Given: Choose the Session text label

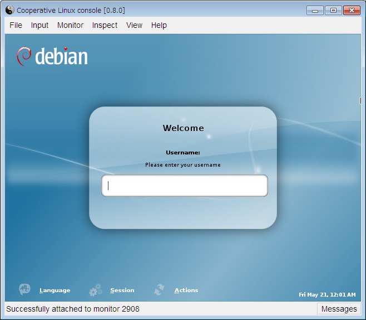Looking at the screenshot, I should [x=122, y=290].
